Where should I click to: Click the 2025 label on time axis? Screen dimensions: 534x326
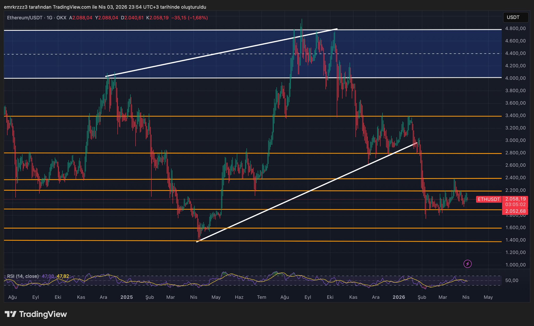pos(127,297)
